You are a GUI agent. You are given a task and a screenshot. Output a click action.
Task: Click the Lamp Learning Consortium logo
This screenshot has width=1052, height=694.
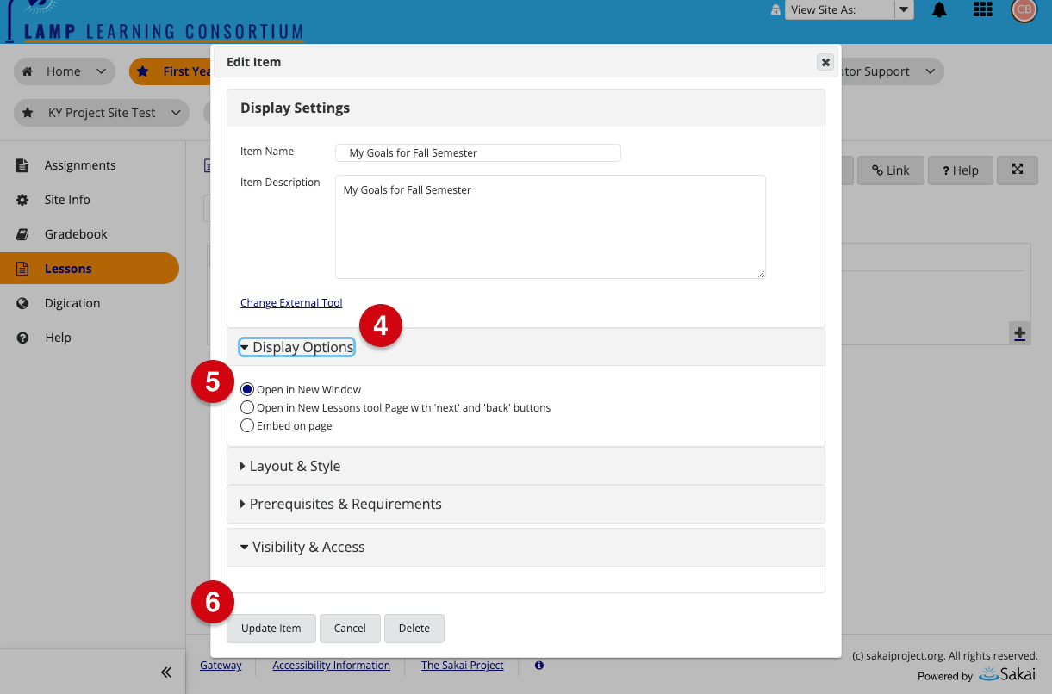pos(155,22)
